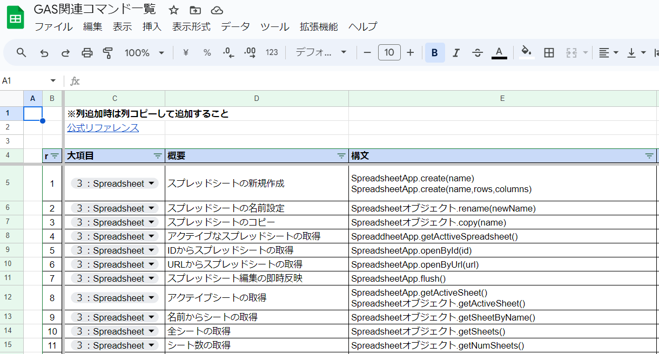
Task: Click the move to folder icon
Action: coord(195,10)
